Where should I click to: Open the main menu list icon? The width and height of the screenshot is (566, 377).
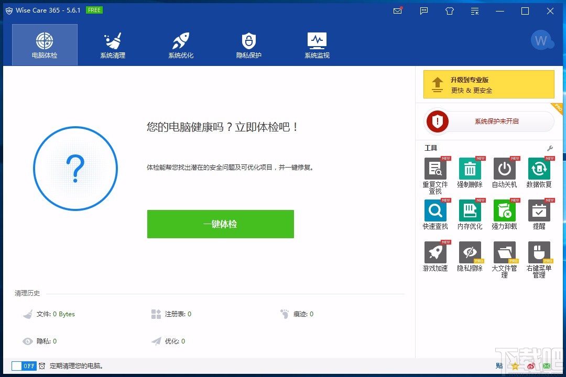(x=475, y=11)
